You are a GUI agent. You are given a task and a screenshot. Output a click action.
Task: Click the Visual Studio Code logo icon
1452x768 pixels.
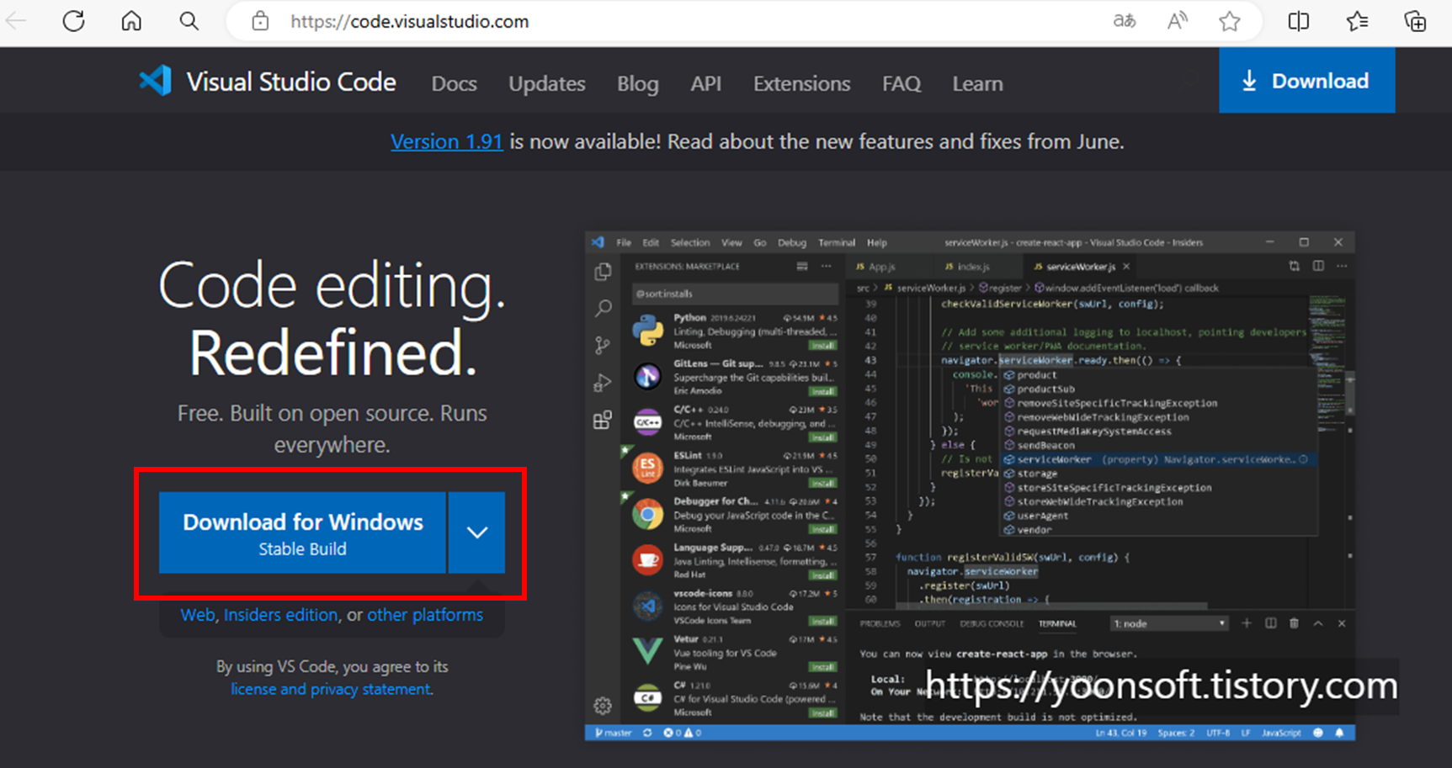coord(156,81)
